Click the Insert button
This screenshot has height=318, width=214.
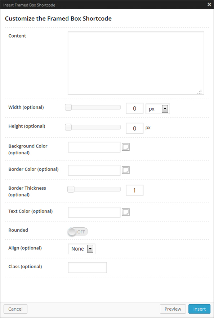click(x=199, y=309)
